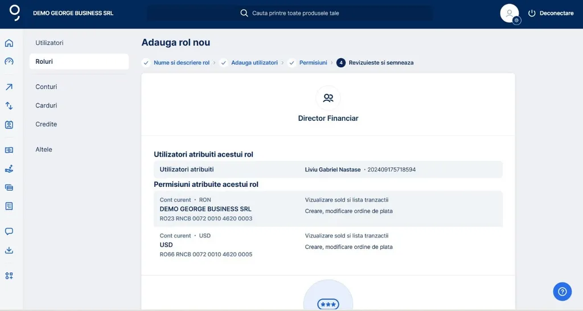Open Conturi in the side menu
This screenshot has width=583, height=311.
pyautogui.click(x=46, y=87)
